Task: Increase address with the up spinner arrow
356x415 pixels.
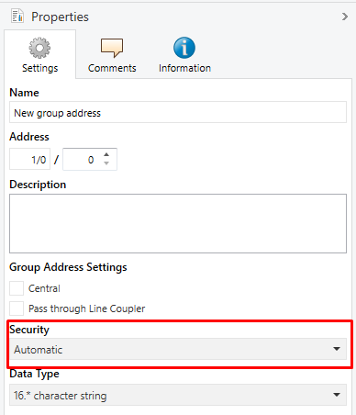Action: click(x=106, y=154)
